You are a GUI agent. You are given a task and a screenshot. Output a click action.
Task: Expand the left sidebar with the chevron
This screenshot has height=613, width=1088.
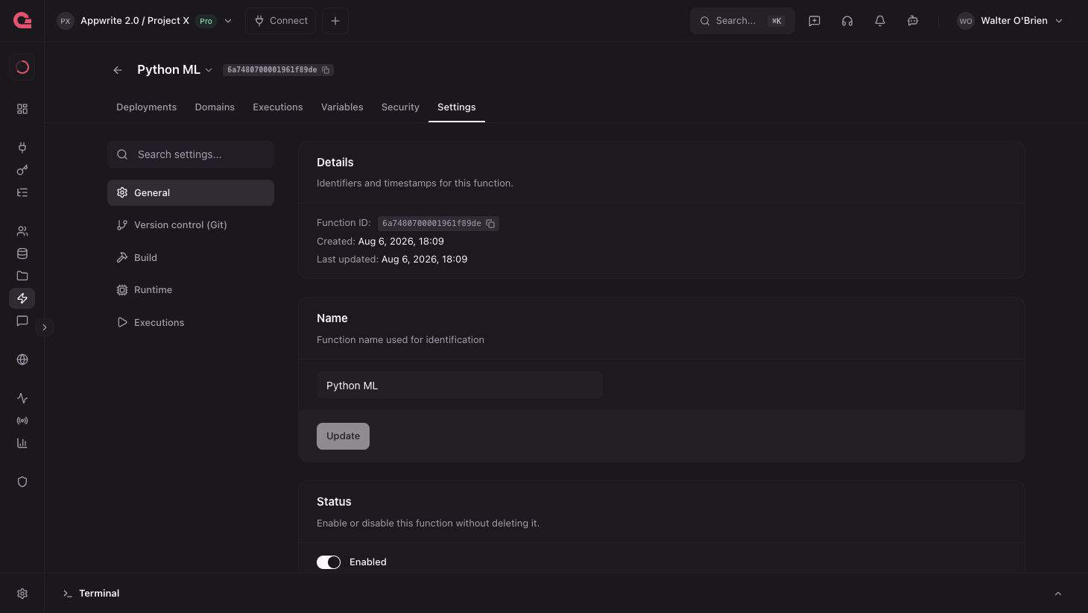45,327
